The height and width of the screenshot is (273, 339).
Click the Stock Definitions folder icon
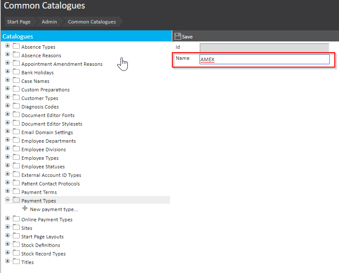pos(16,245)
